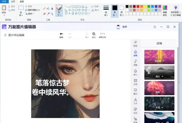Viewport: 182px width, 123px height.
Task: Click the rectangular Select tool icon in Paint
Action: click(x=21, y=8)
